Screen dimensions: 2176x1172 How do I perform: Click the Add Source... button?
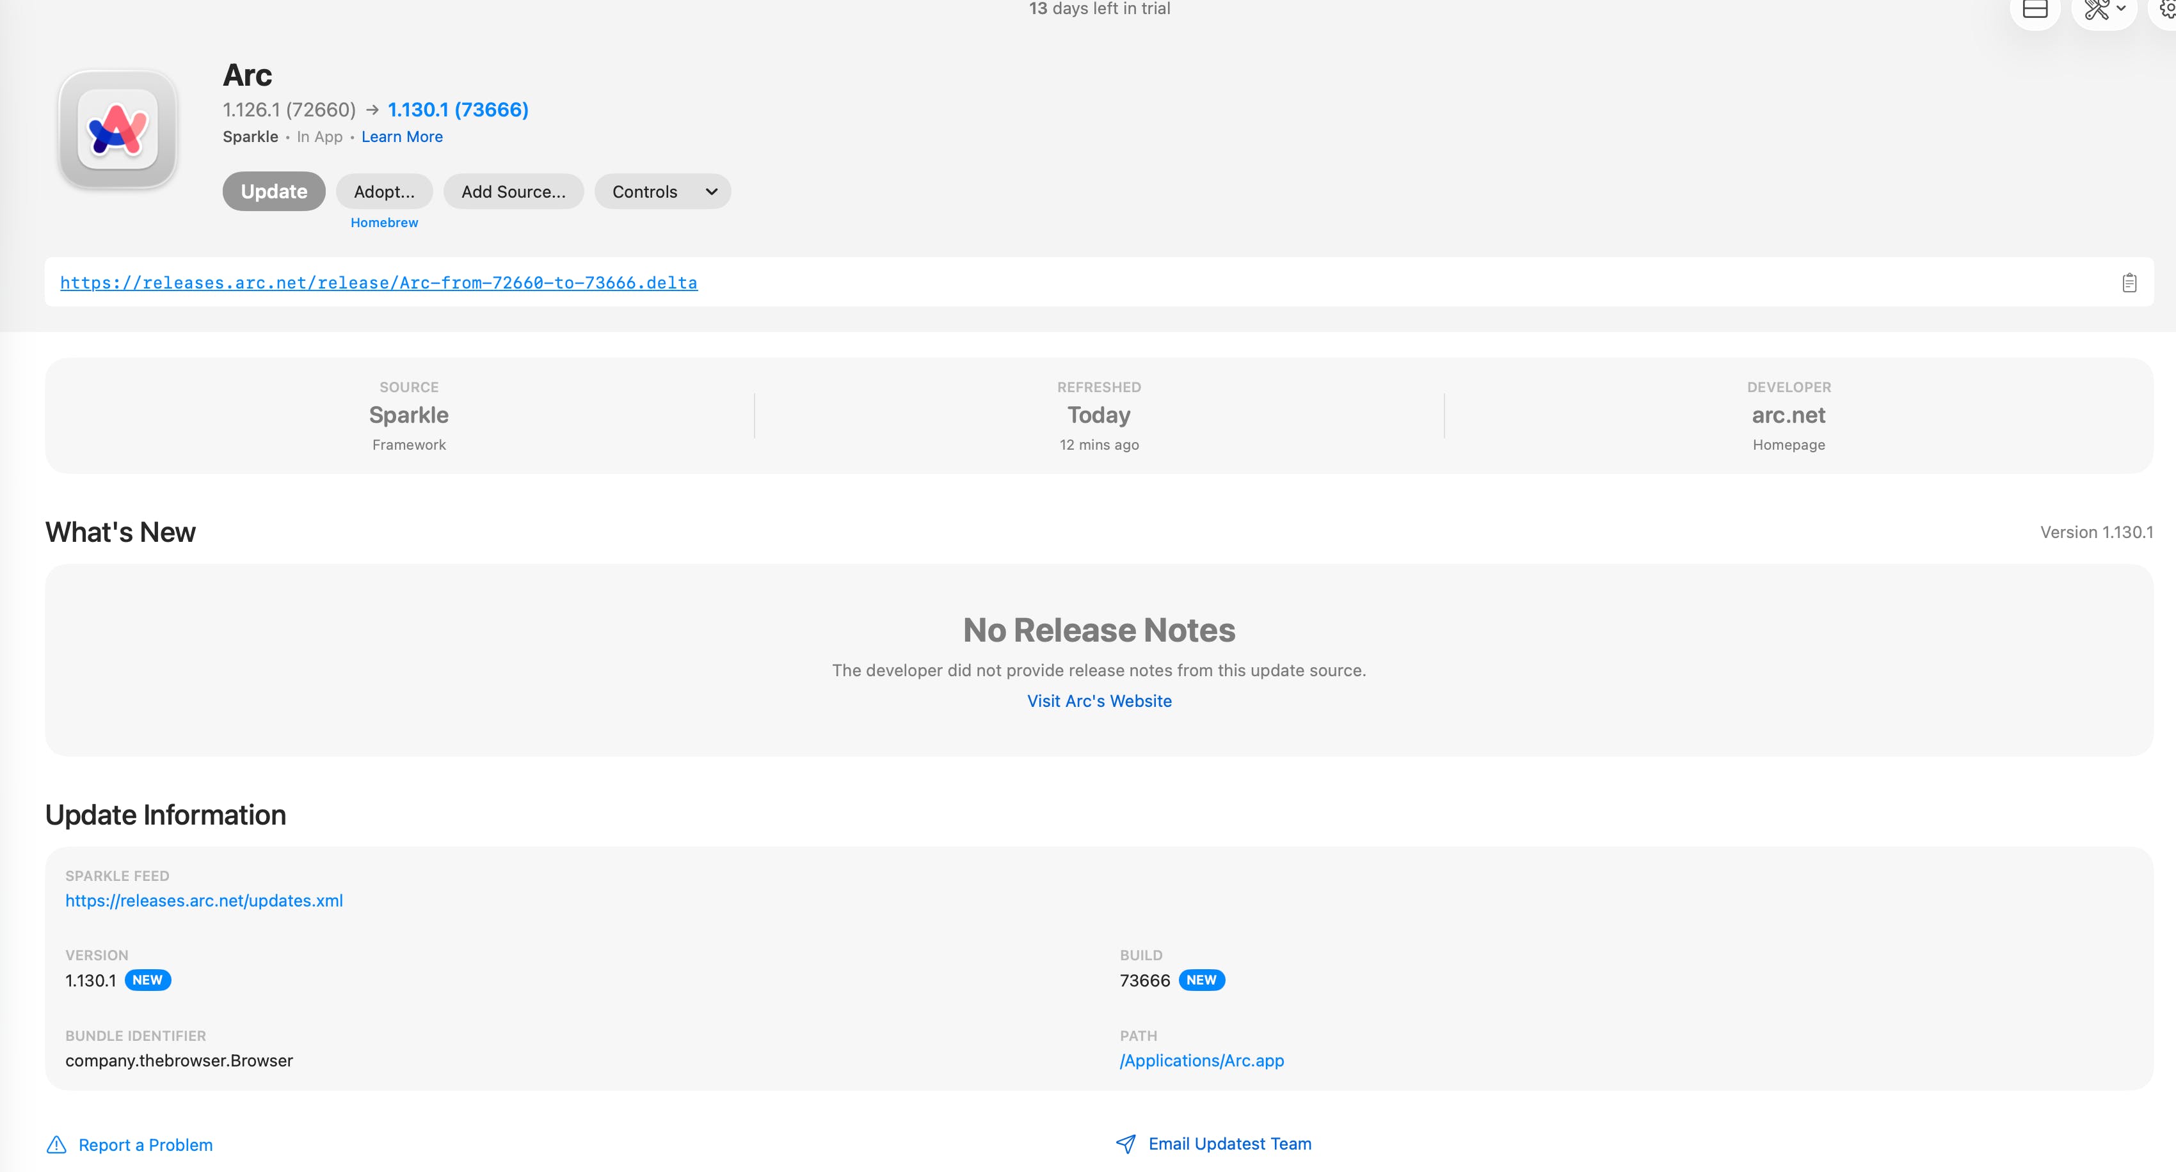(513, 192)
